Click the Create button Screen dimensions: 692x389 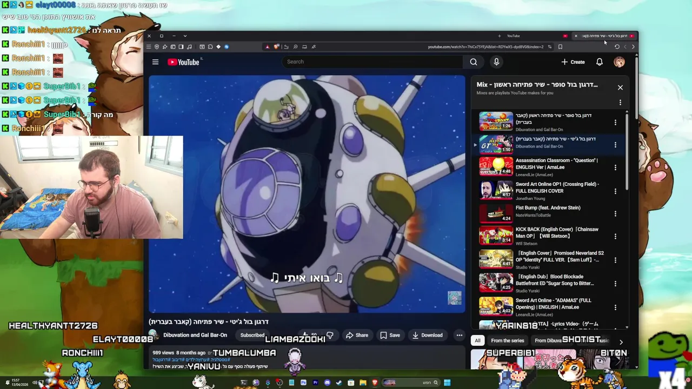pyautogui.click(x=573, y=62)
